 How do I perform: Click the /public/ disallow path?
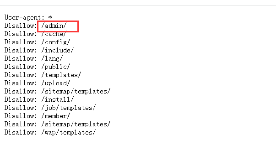click(56, 67)
